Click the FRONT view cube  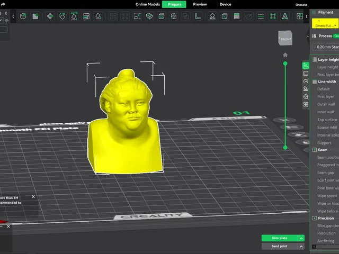coord(286,38)
